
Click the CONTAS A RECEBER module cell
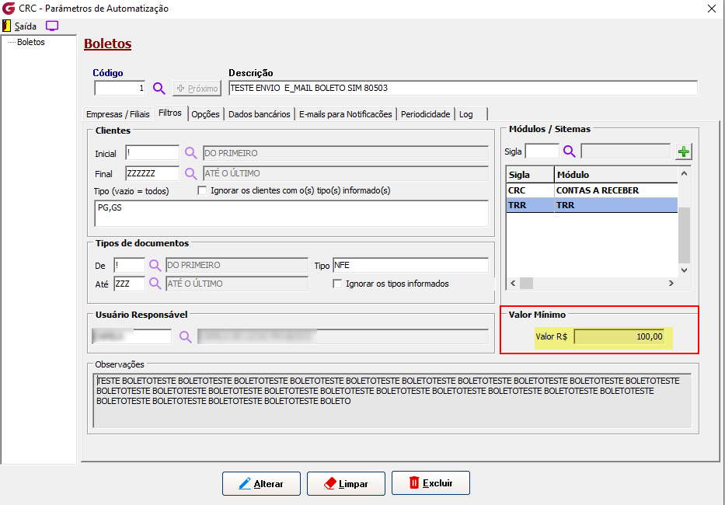(x=616, y=190)
